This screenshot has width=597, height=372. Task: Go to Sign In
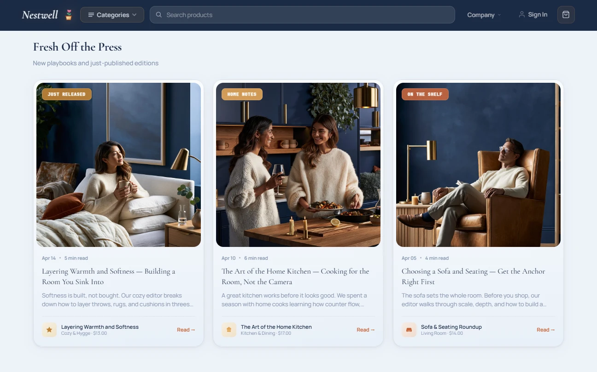click(533, 15)
